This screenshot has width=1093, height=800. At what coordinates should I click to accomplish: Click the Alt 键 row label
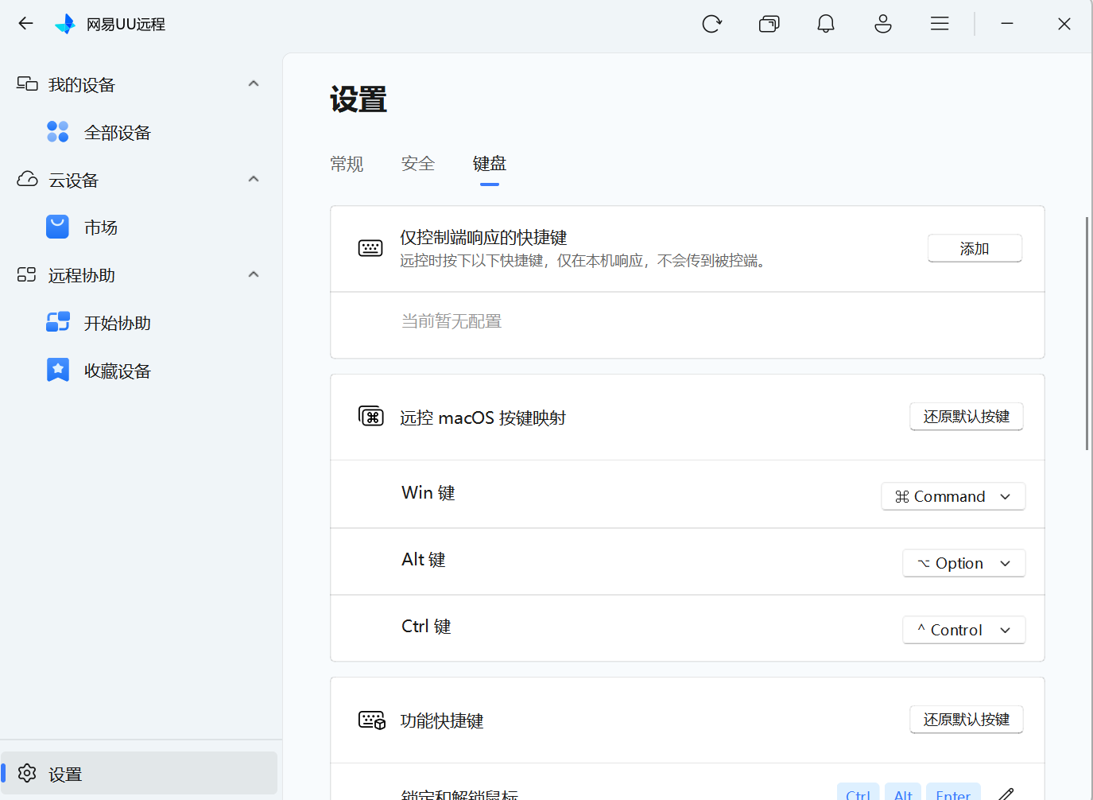click(424, 559)
